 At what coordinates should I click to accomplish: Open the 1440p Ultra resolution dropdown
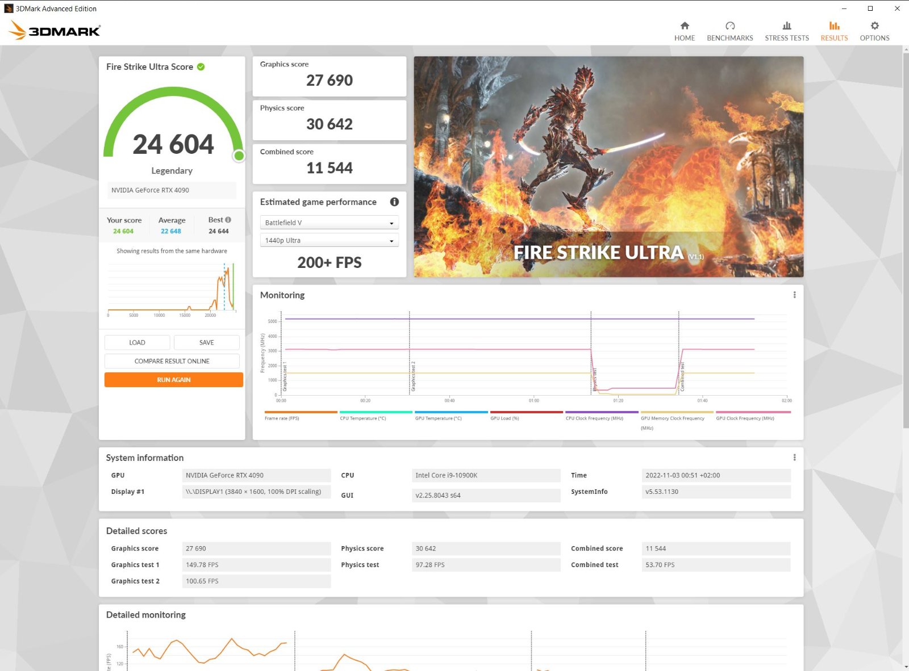tap(330, 240)
